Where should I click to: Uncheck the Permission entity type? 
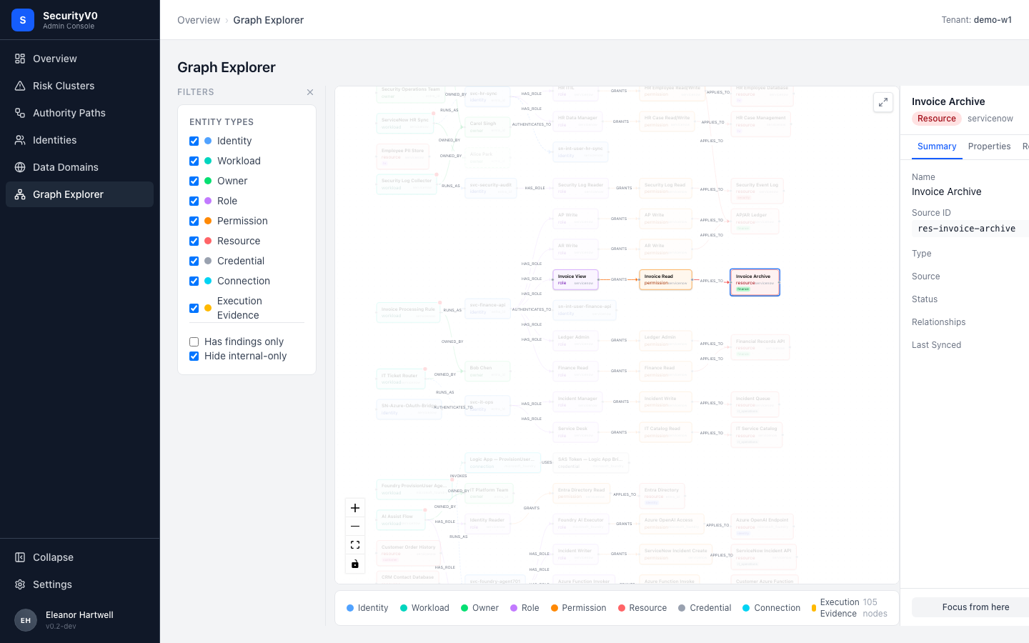pos(194,221)
